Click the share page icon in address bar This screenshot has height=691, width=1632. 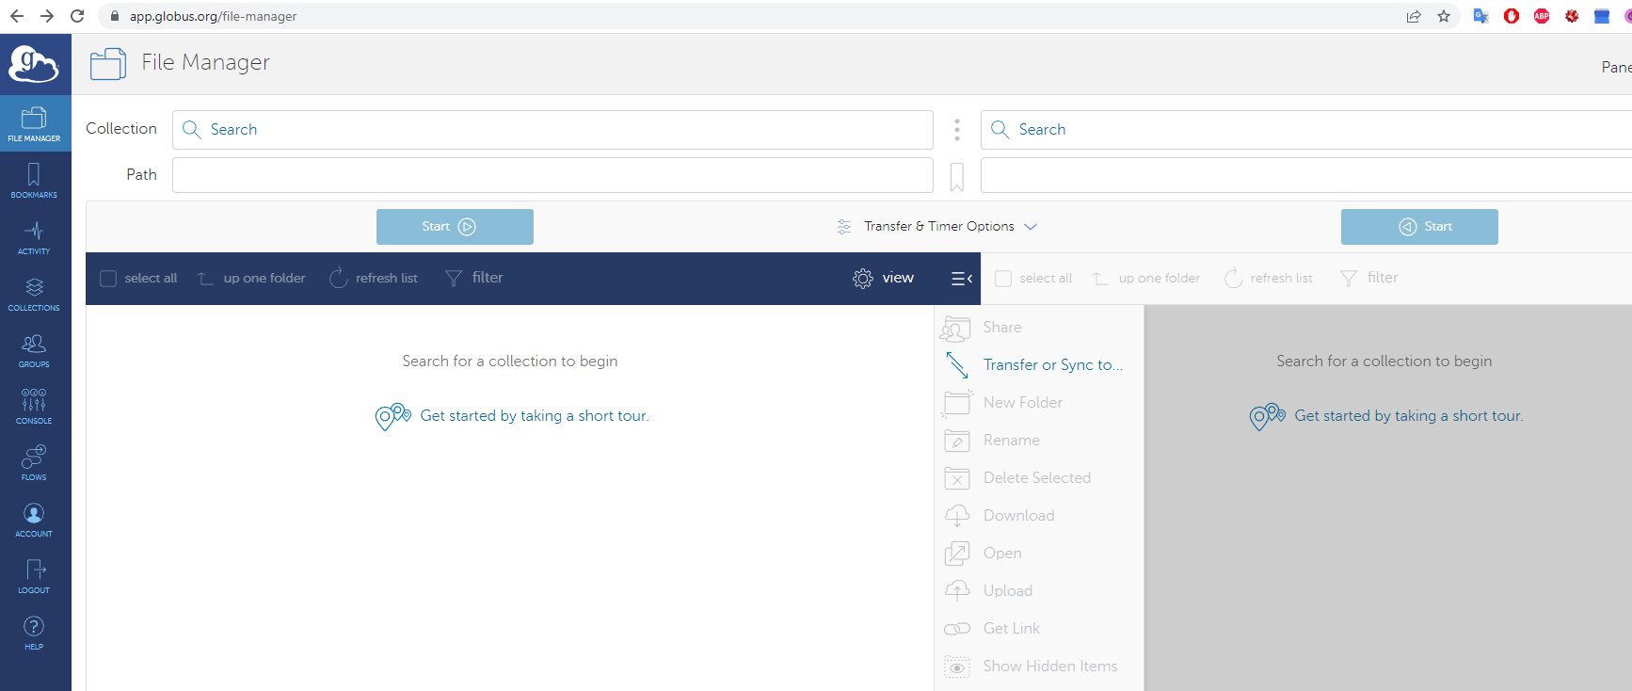[x=1414, y=16]
